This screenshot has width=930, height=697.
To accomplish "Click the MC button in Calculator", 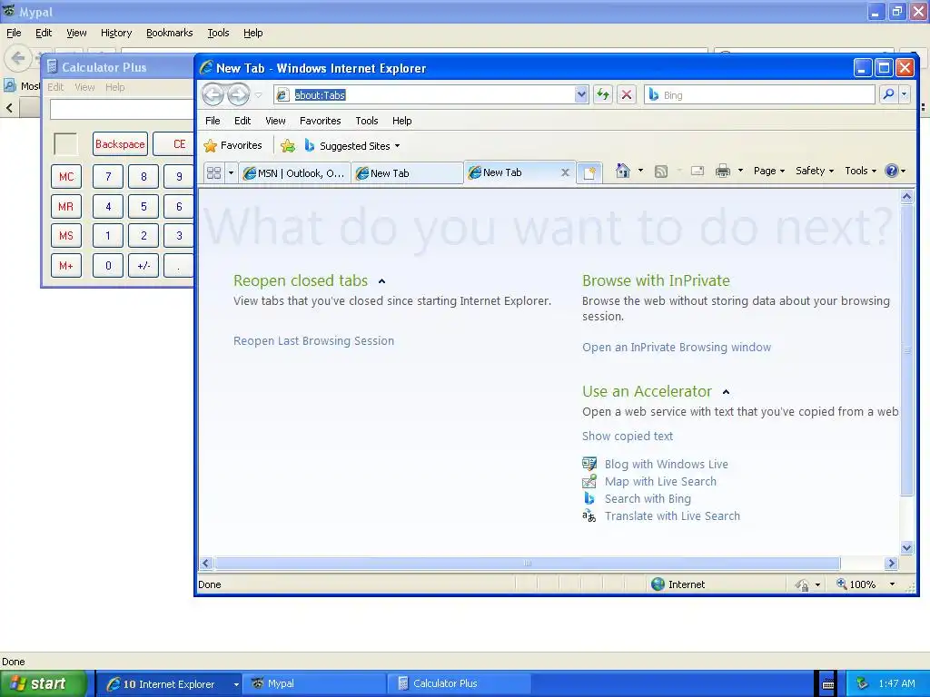I will point(65,177).
